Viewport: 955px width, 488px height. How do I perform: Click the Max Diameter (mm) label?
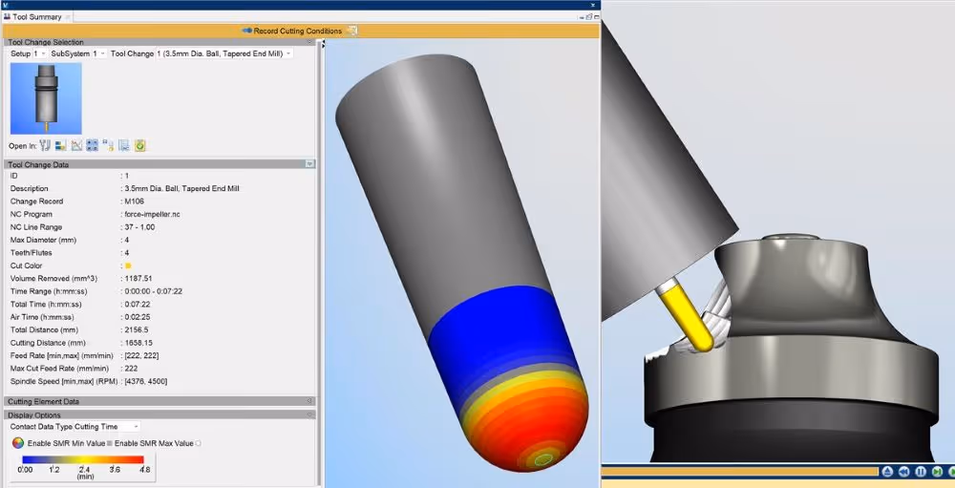(x=43, y=240)
